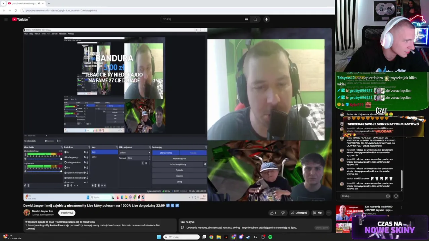Click the Udostępnij share button
Image resolution: width=429 pixels, height=241 pixels.
299,213
